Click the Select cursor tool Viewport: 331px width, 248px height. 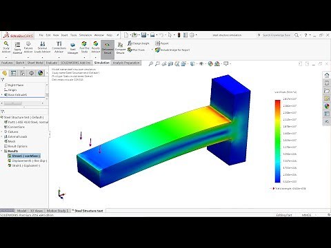(170, 35)
